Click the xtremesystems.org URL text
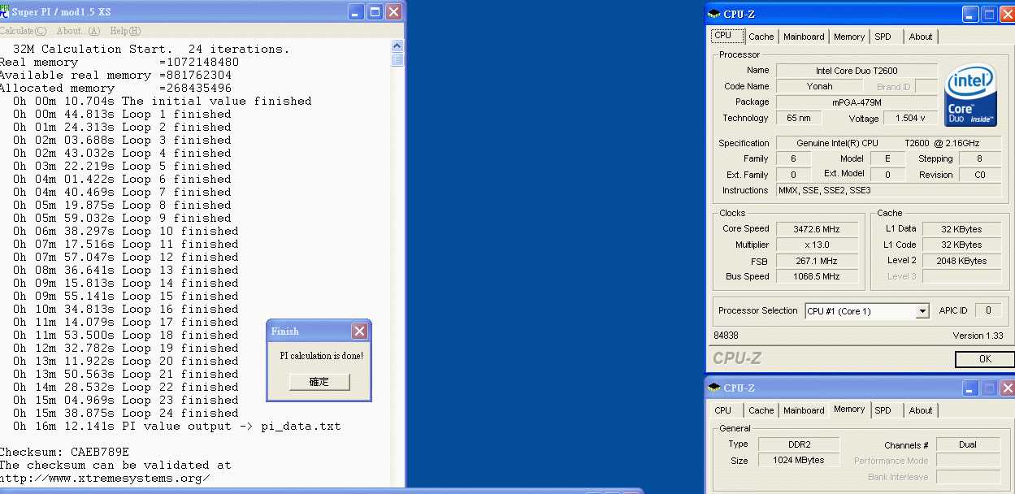Image resolution: width=1015 pixels, height=494 pixels. click(105, 478)
